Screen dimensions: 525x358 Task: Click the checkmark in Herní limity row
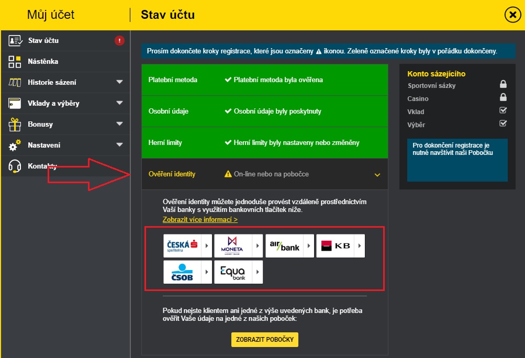pyautogui.click(x=228, y=142)
